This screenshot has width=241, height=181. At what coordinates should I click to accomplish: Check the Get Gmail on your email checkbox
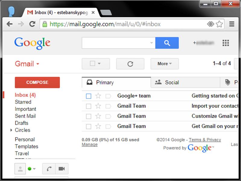tap(89, 127)
